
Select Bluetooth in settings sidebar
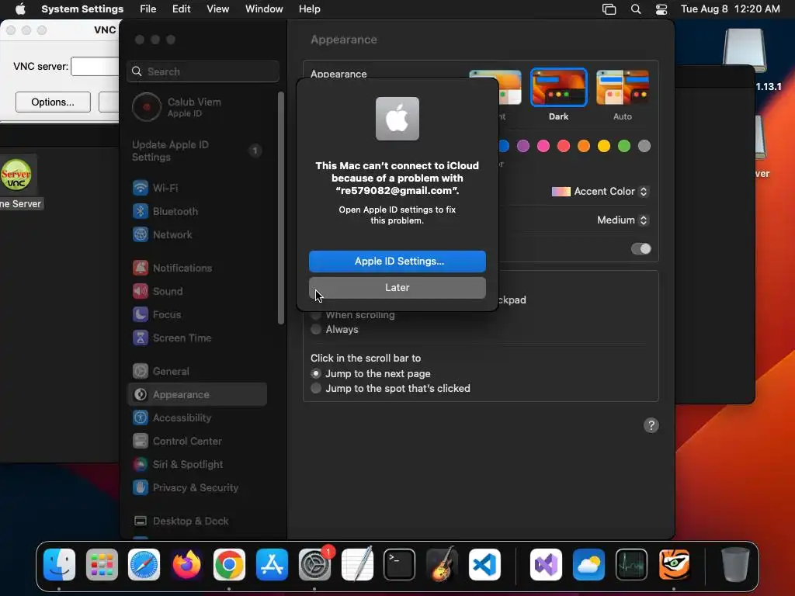[197, 211]
